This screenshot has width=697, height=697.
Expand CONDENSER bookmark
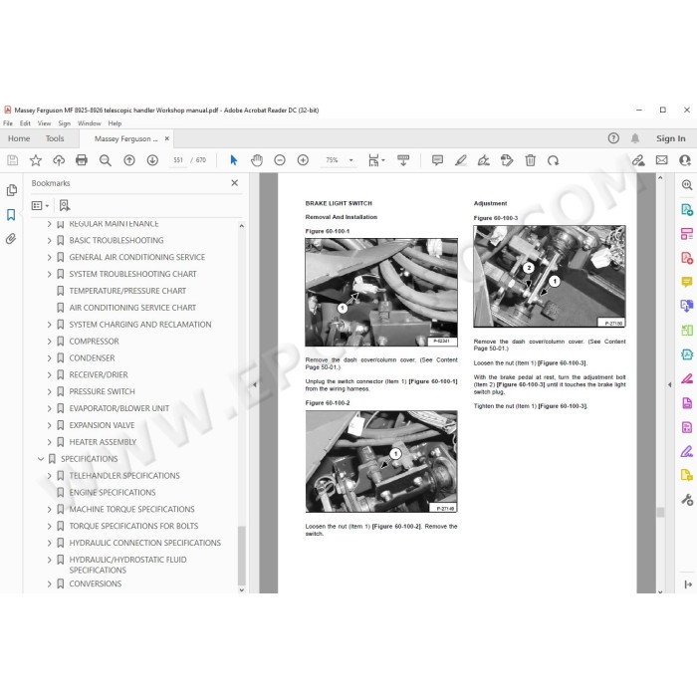pos(50,358)
